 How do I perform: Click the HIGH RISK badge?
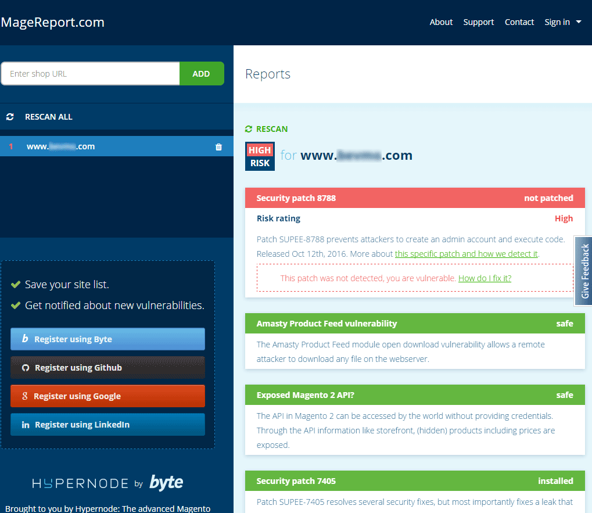(260, 156)
